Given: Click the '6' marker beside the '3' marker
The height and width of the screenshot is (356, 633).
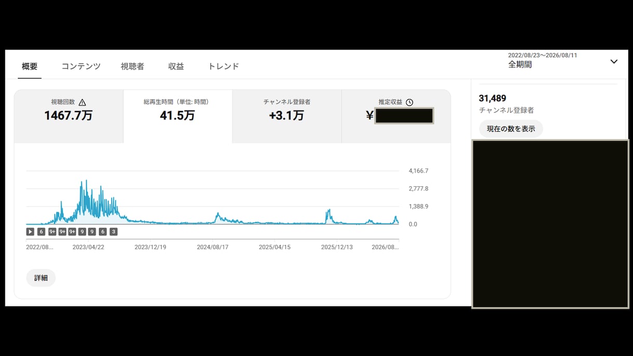Looking at the screenshot, I should point(103,231).
